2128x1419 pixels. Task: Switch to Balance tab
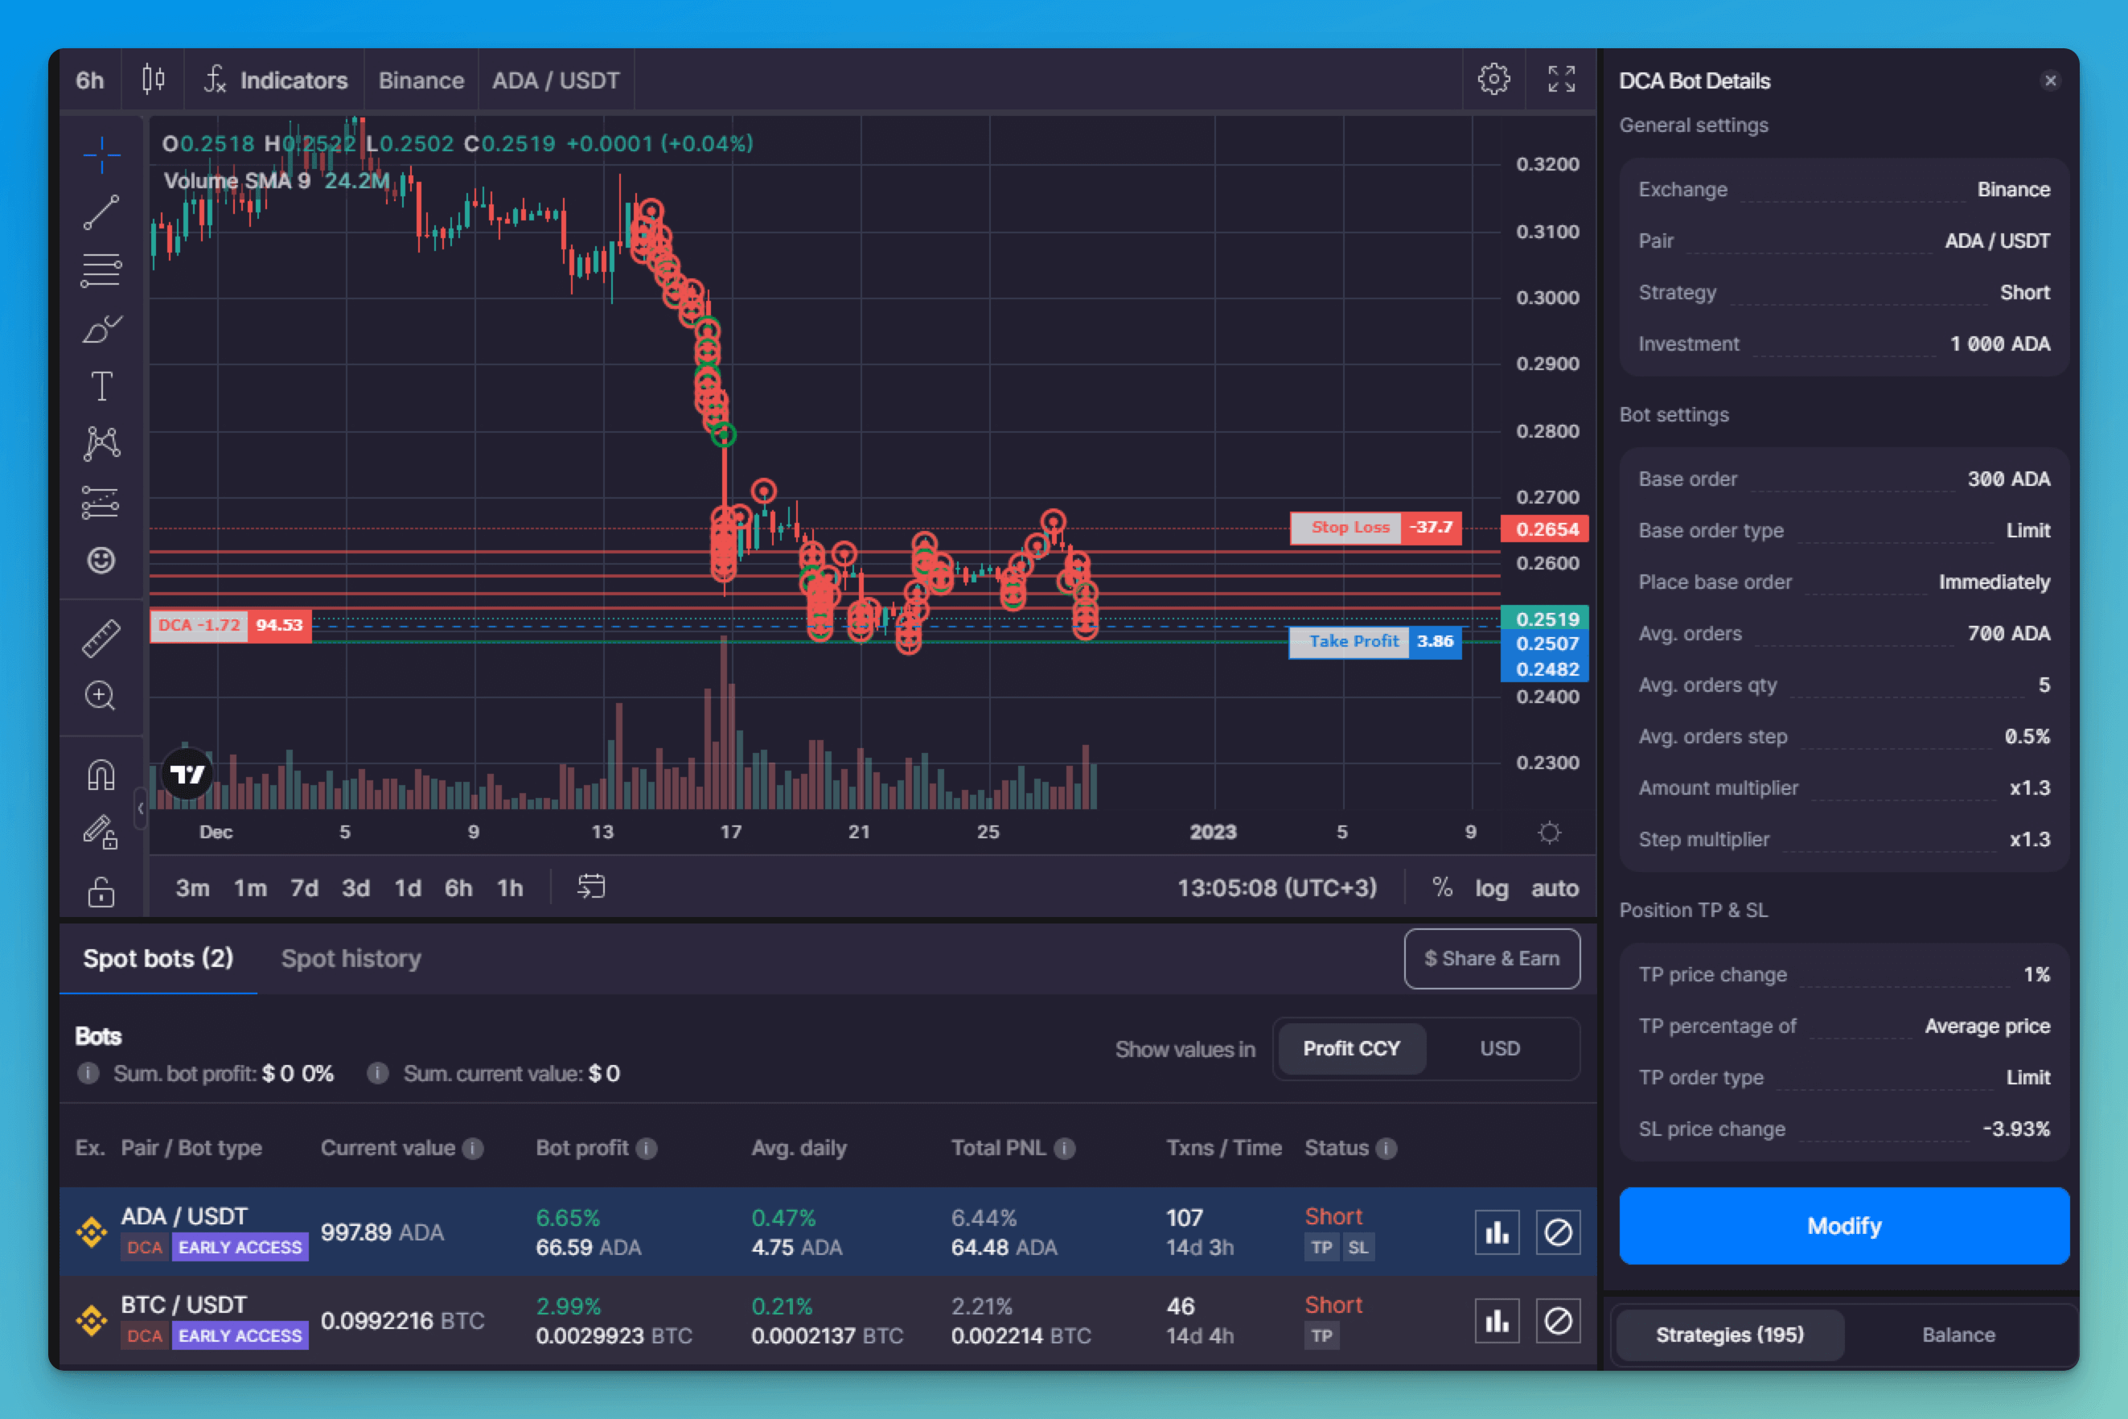1952,1334
